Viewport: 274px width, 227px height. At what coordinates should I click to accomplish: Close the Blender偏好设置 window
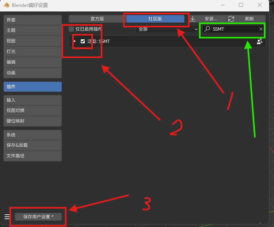pyautogui.click(x=260, y=5)
